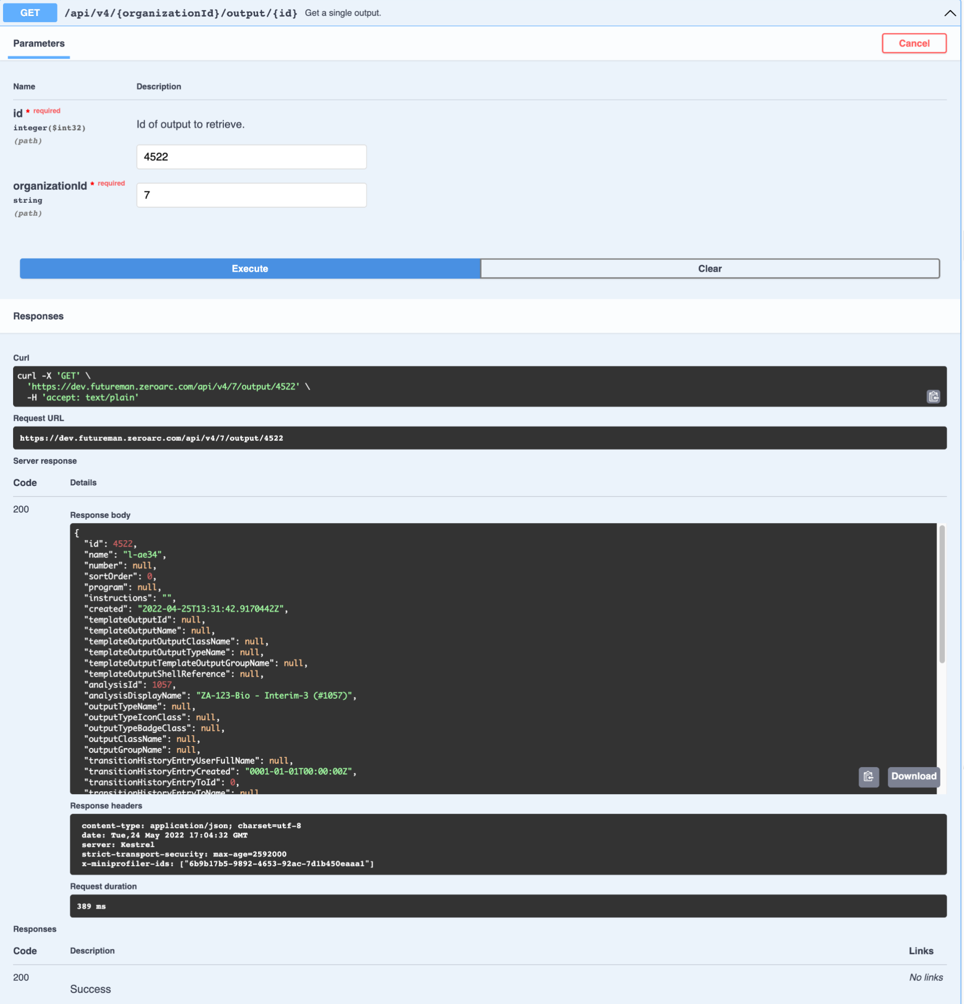The height and width of the screenshot is (1004, 964).
Task: Execute the API request
Action: point(250,269)
